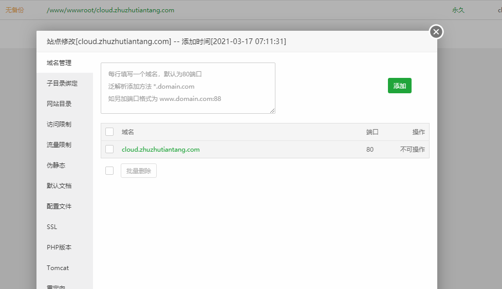The height and width of the screenshot is (289, 502).
Task: Click the 批量删除 button
Action: 139,171
